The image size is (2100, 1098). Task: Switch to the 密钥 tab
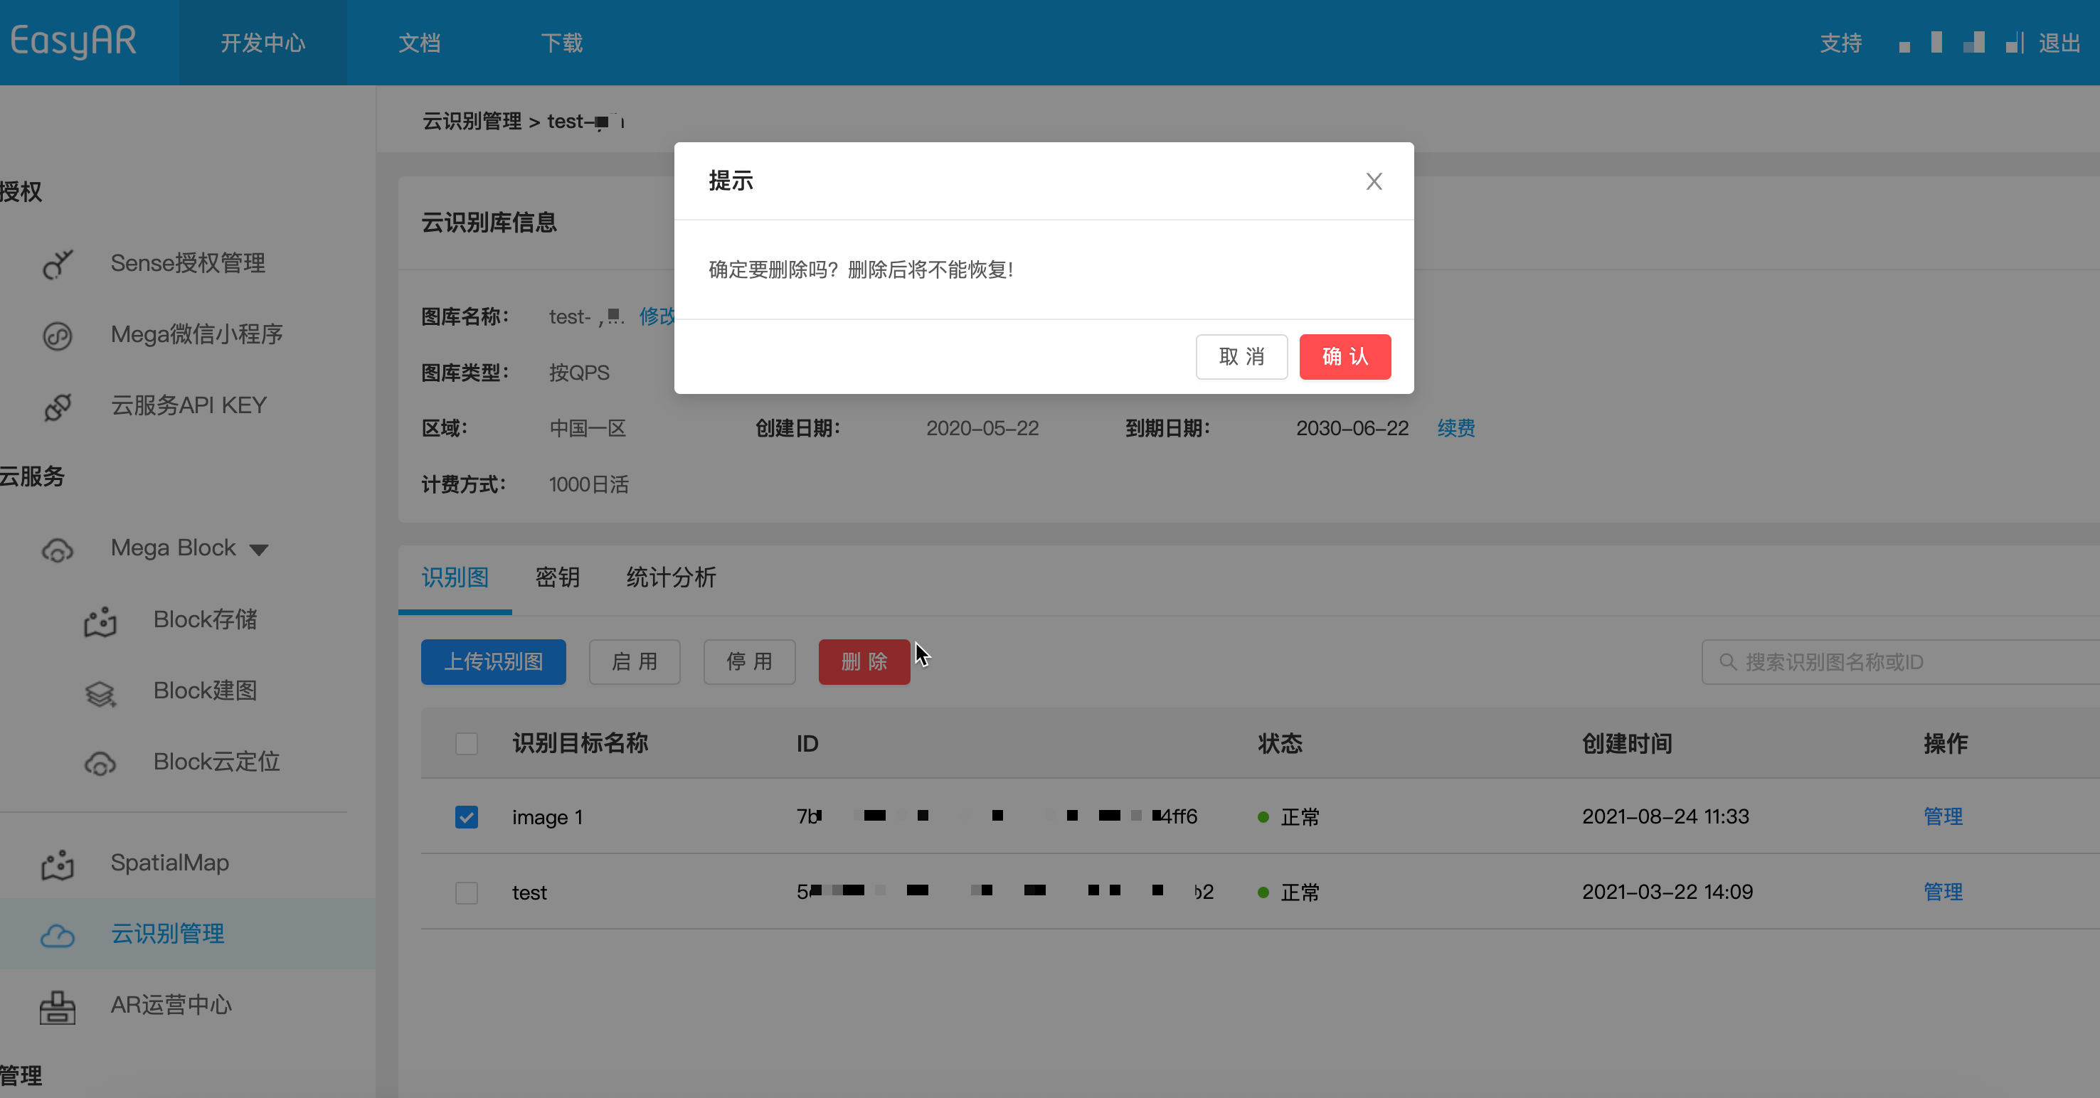[x=558, y=577]
